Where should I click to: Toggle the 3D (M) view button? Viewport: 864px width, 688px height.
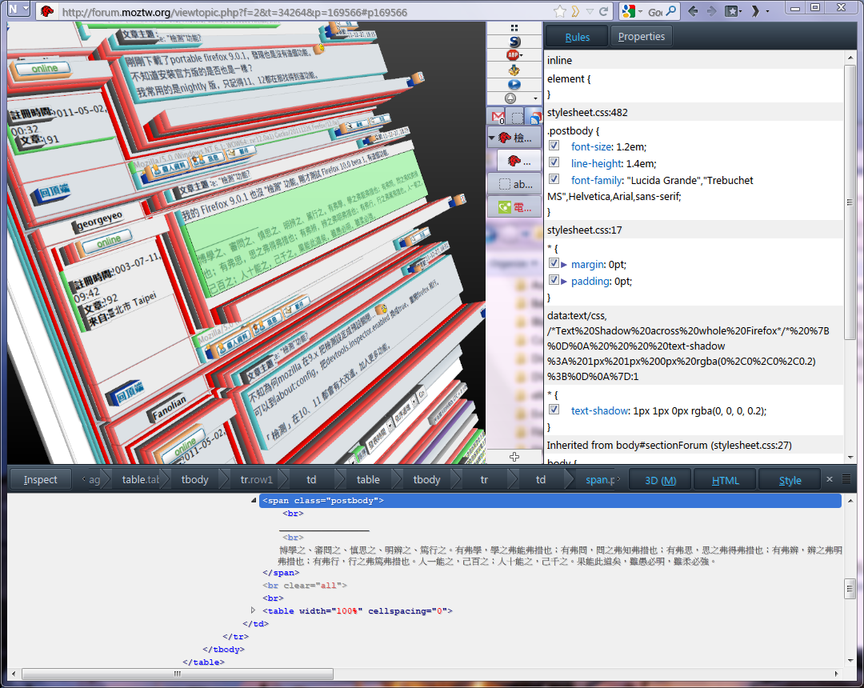[x=660, y=480]
